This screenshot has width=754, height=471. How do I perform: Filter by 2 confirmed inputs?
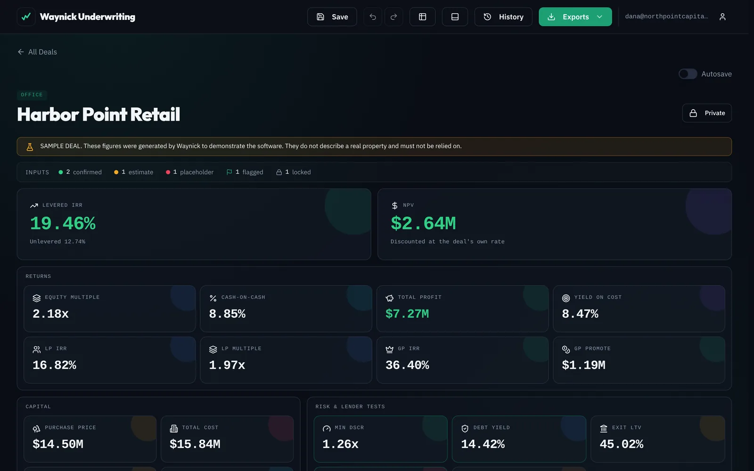pyautogui.click(x=80, y=172)
